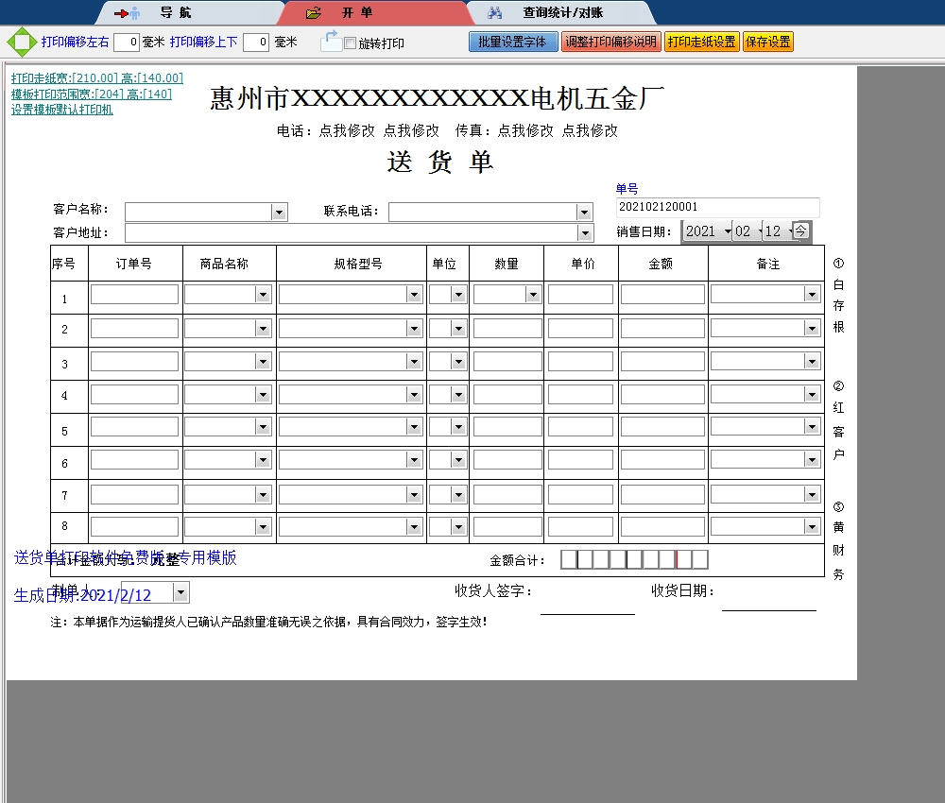Viewport: 945px width, 803px height.
Task: Click the green print offset direction icon
Action: point(22,43)
